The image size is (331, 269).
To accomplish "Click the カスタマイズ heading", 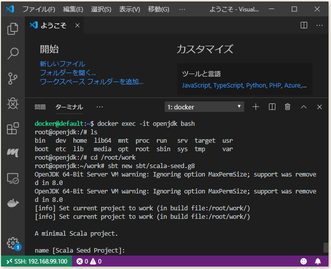I will [205, 49].
